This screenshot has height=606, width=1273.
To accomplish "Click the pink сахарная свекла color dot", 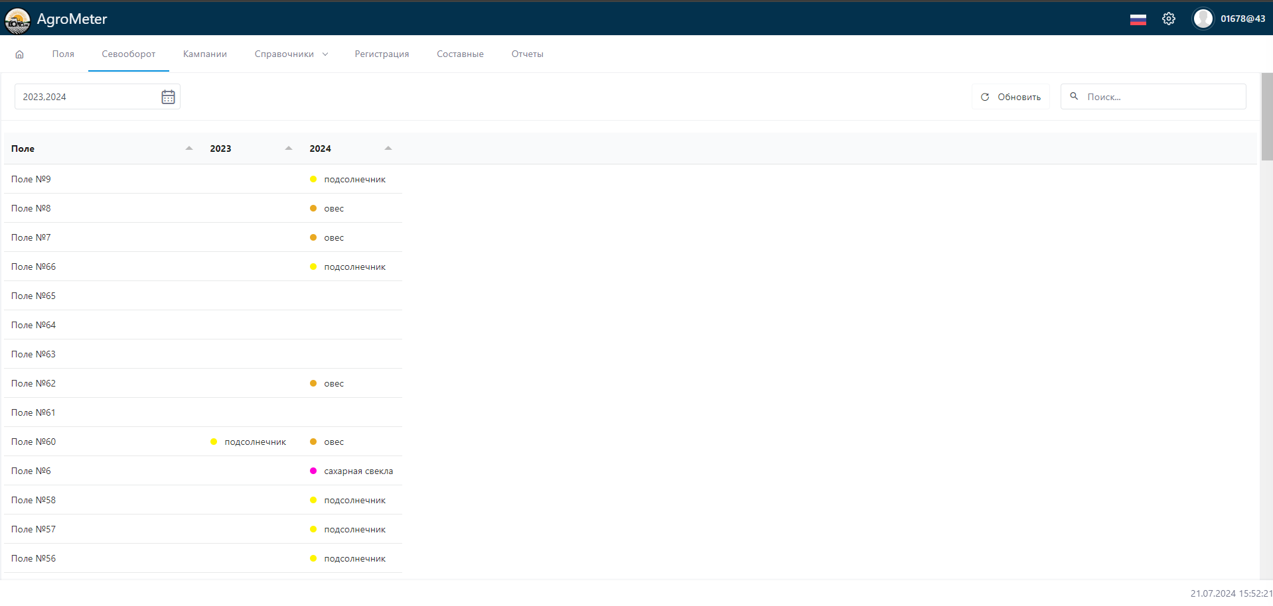I will pyautogui.click(x=313, y=471).
